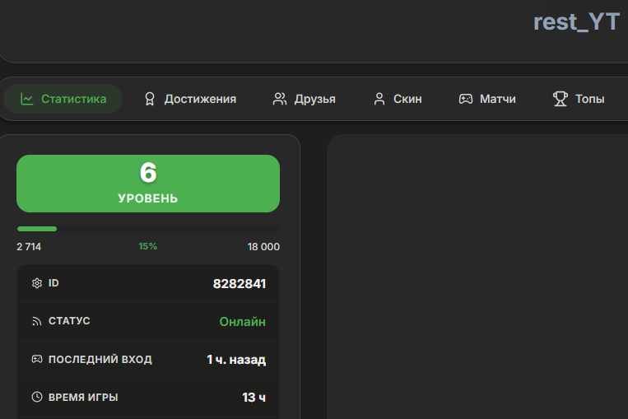Open the Матчи tab
Viewport: 628px width, 419px height.
[487, 99]
